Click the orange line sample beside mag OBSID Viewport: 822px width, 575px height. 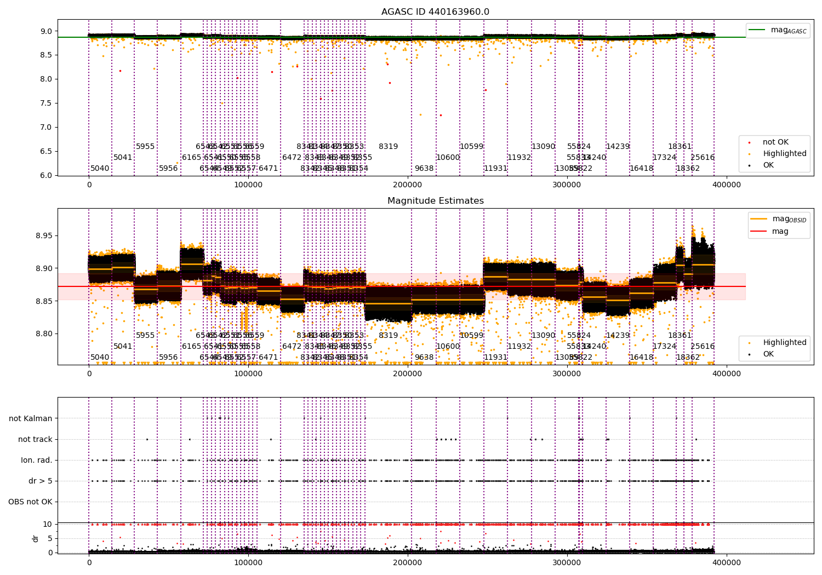click(x=759, y=219)
